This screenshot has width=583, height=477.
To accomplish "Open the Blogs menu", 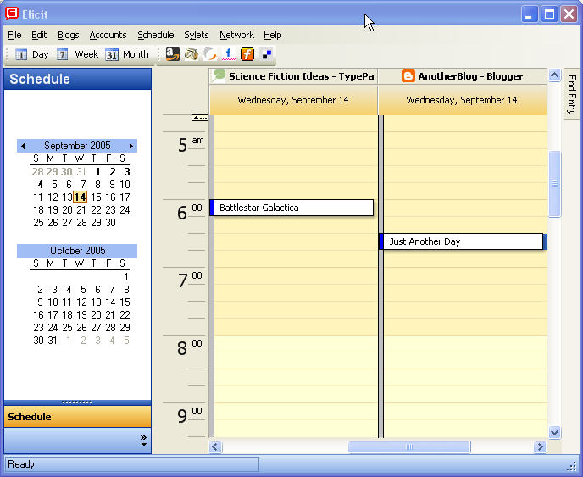I will 68,35.
